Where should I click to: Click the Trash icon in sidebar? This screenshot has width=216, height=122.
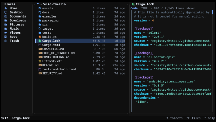point(6,41)
